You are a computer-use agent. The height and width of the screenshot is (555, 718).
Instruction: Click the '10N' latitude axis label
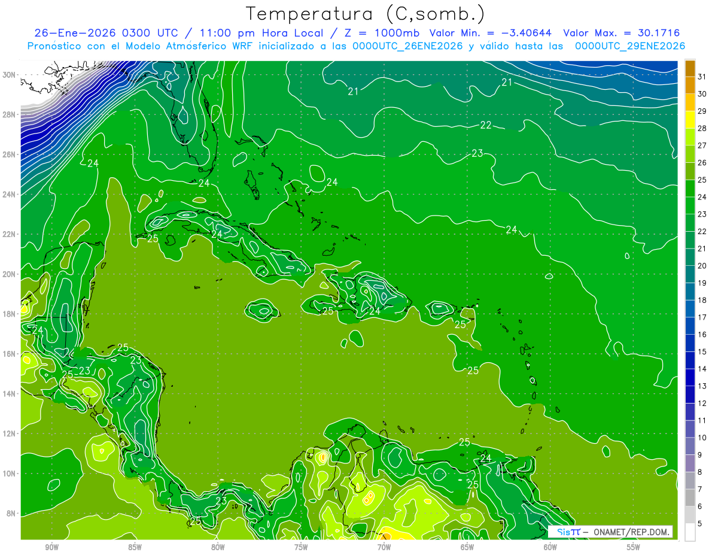coord(10,474)
